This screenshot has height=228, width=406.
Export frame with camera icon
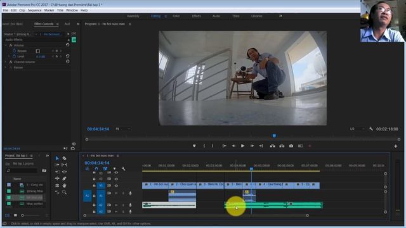pos(291,146)
